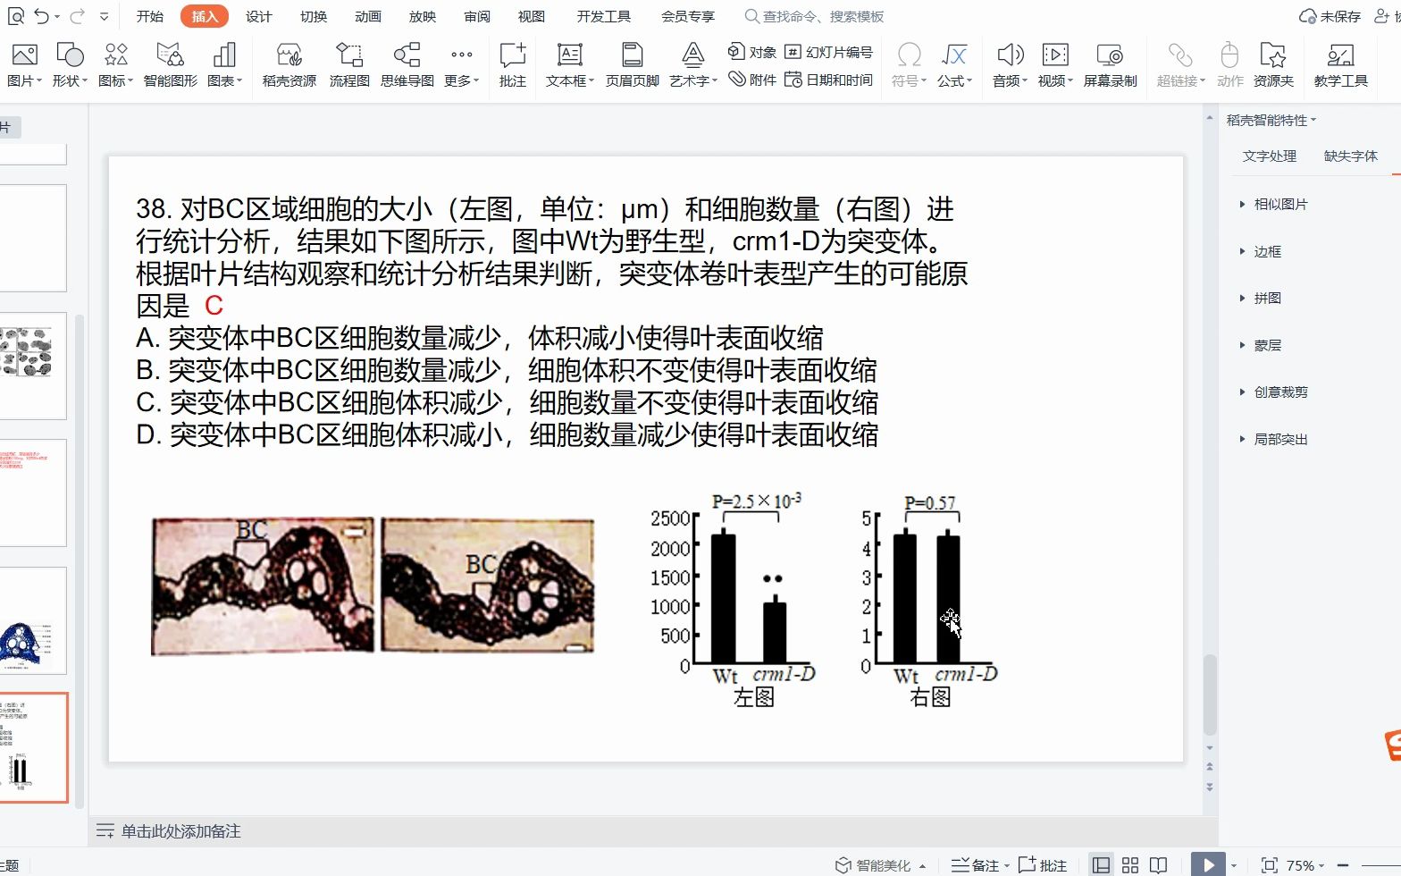Insert an 附件 attachment
Viewport: 1401px width, 876px height.
click(x=752, y=80)
